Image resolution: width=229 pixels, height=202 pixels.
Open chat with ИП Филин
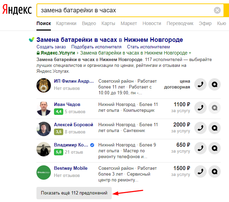point(215,84)
